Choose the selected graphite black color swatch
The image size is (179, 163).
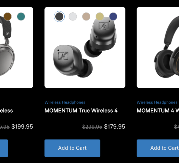[59, 17]
